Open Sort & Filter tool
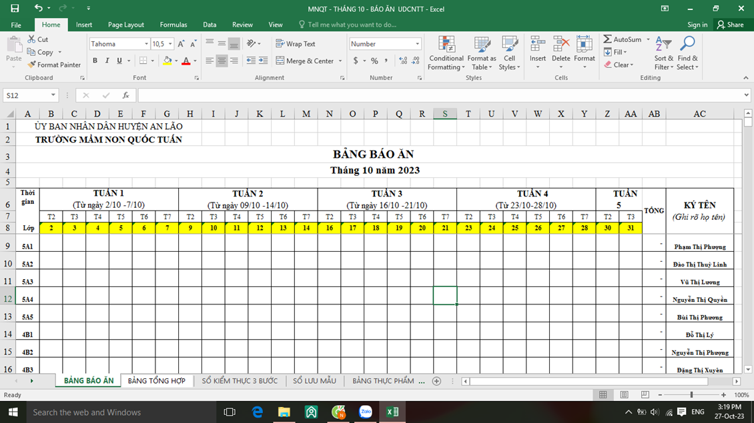Image resolution: width=754 pixels, height=423 pixels. (663, 53)
